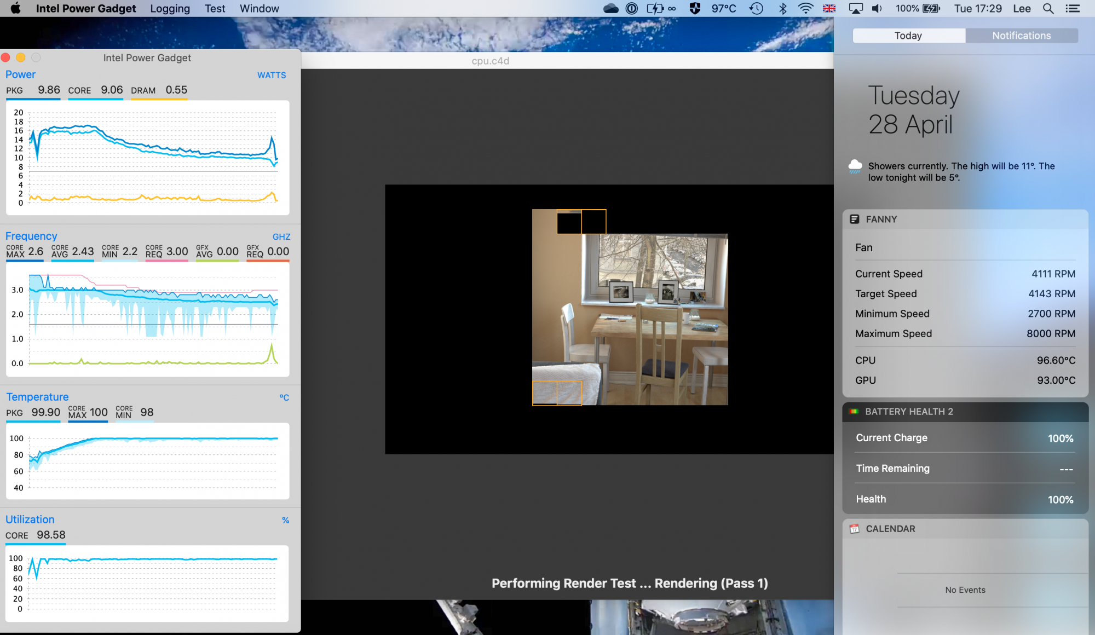Open the Logging menu

point(170,8)
